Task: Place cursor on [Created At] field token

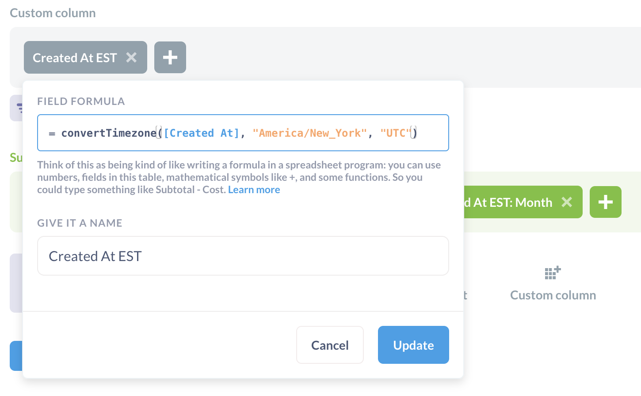Action: point(202,133)
